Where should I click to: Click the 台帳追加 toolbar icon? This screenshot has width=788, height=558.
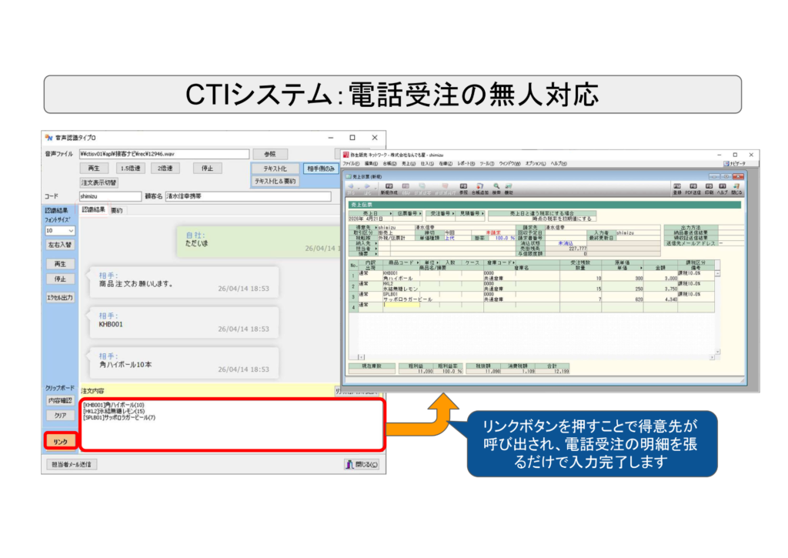480,189
